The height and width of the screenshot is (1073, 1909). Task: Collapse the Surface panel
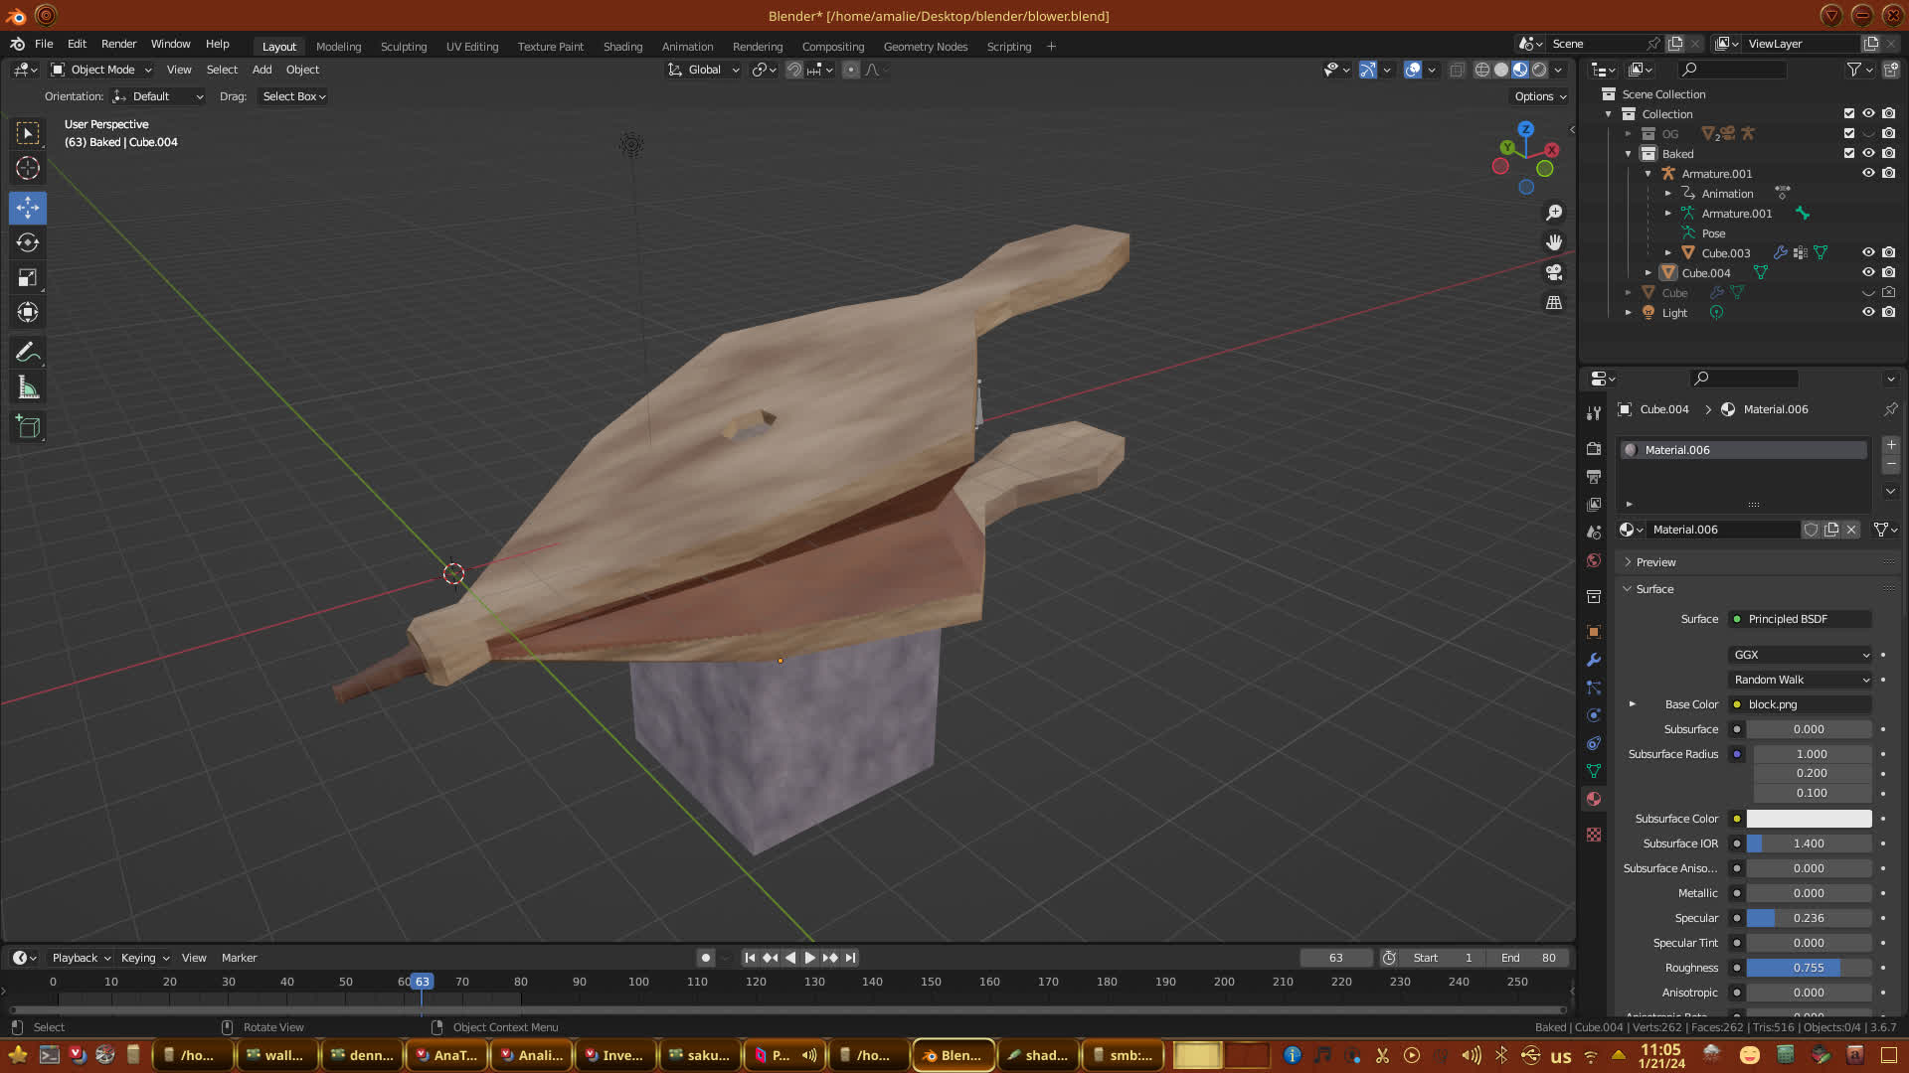[1655, 589]
